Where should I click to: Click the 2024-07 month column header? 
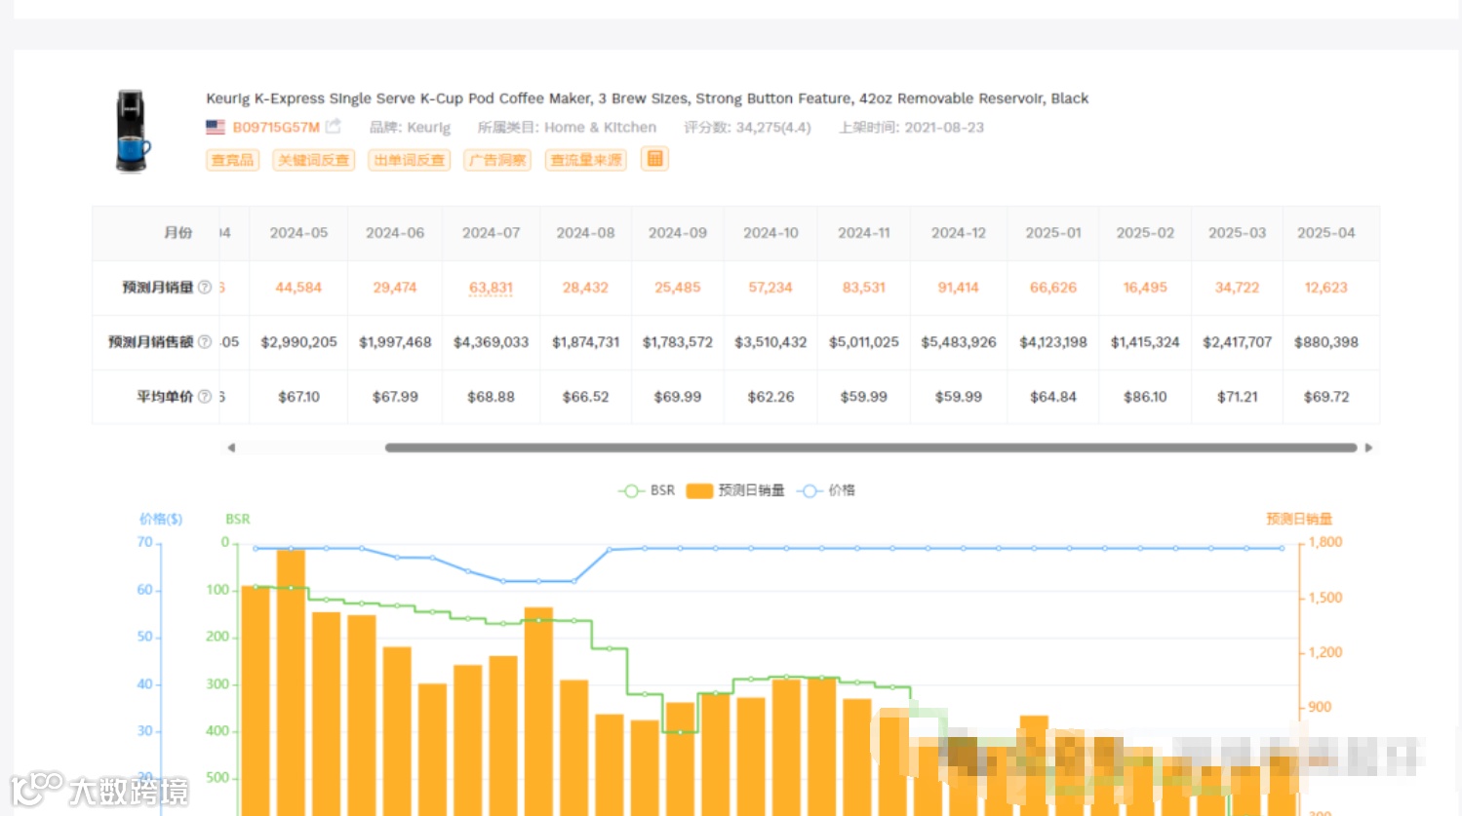tap(492, 233)
